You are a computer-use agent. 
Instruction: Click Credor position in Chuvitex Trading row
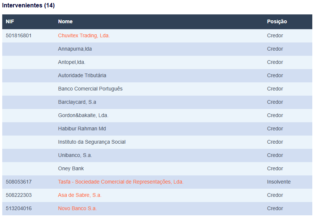(x=275, y=35)
